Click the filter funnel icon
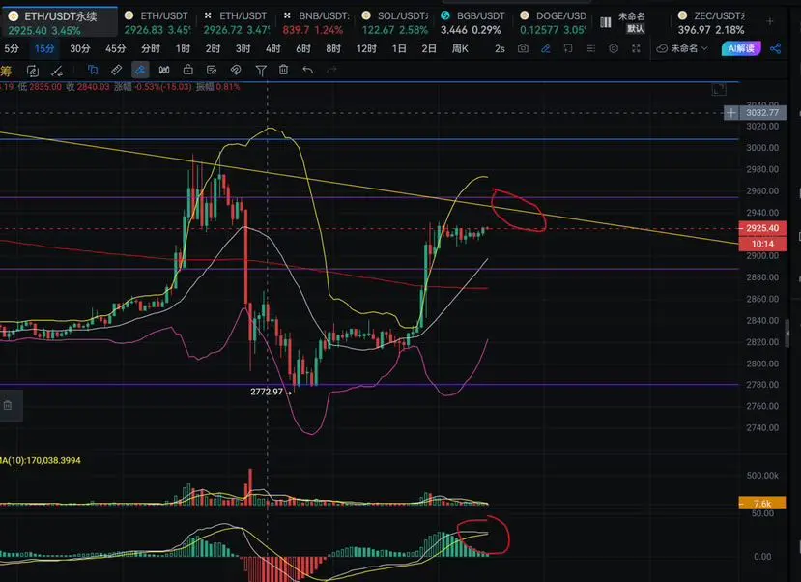This screenshot has height=582, width=801. click(261, 71)
